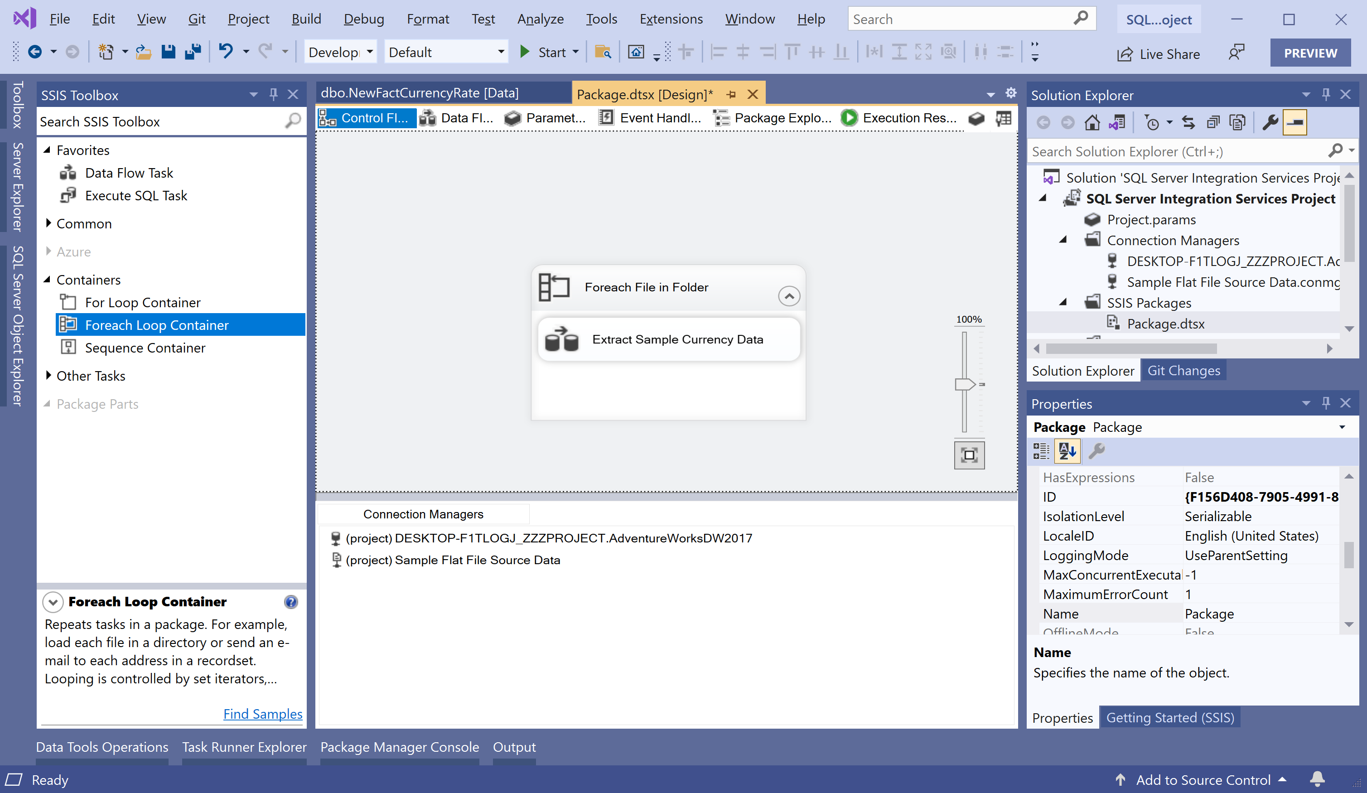Click the Save All toolbar icon
The image size is (1367, 793).
pyautogui.click(x=193, y=52)
